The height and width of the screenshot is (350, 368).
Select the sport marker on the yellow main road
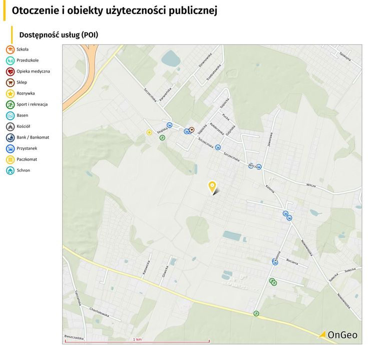(x=256, y=313)
